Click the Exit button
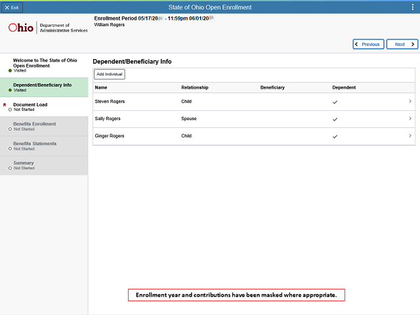Image resolution: width=420 pixels, height=315 pixels. coord(12,7)
